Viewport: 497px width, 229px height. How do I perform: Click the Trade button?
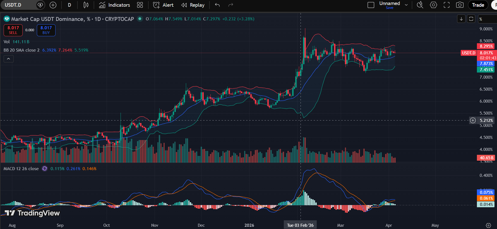point(478,5)
